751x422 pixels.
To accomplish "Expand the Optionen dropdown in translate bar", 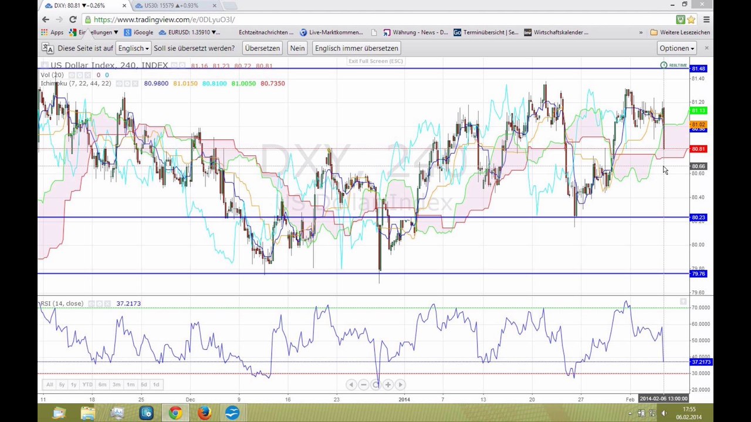I will click(676, 48).
